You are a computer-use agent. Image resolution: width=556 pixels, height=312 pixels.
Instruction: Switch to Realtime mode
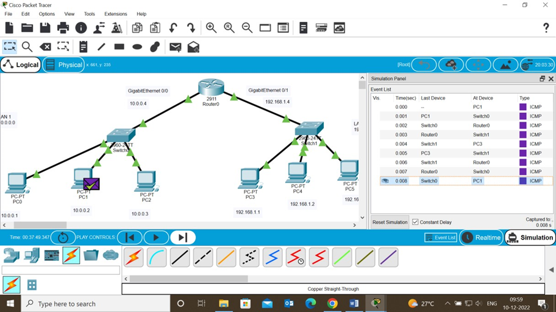[481, 238]
